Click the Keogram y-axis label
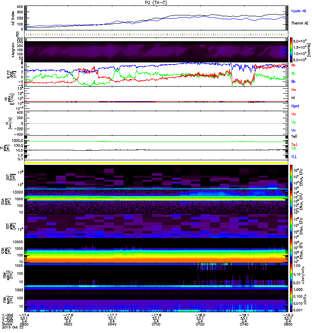This screenshot has width=312, height=333. 13,50
